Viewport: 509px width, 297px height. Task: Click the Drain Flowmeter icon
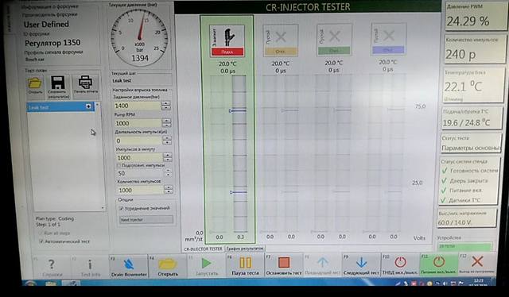coord(129,264)
